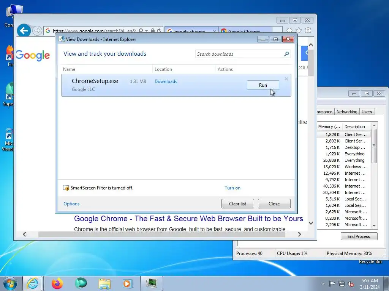This screenshot has width=389, height=291.
Task: Sort Task Manager by Memory column
Action: [x=329, y=127]
